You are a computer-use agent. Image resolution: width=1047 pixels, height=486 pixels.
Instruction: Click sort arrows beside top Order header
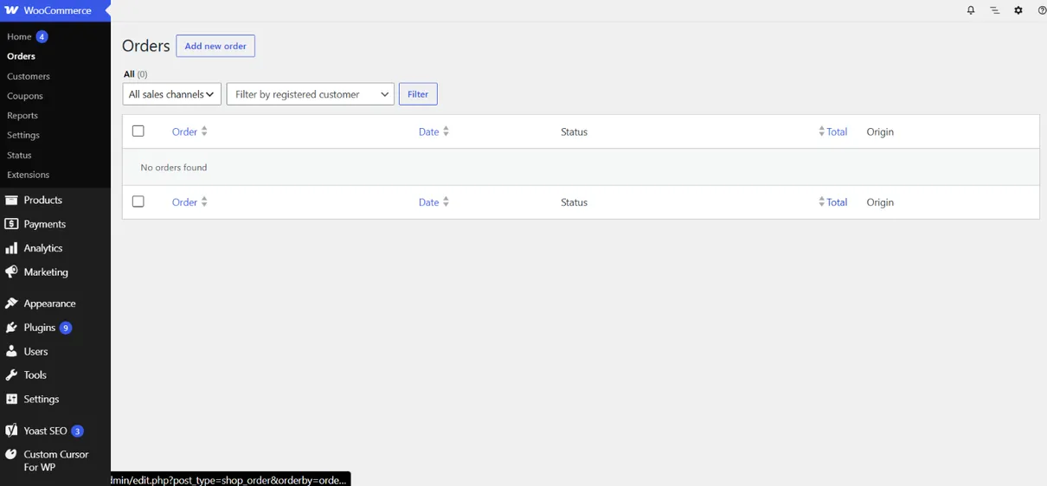coord(204,131)
